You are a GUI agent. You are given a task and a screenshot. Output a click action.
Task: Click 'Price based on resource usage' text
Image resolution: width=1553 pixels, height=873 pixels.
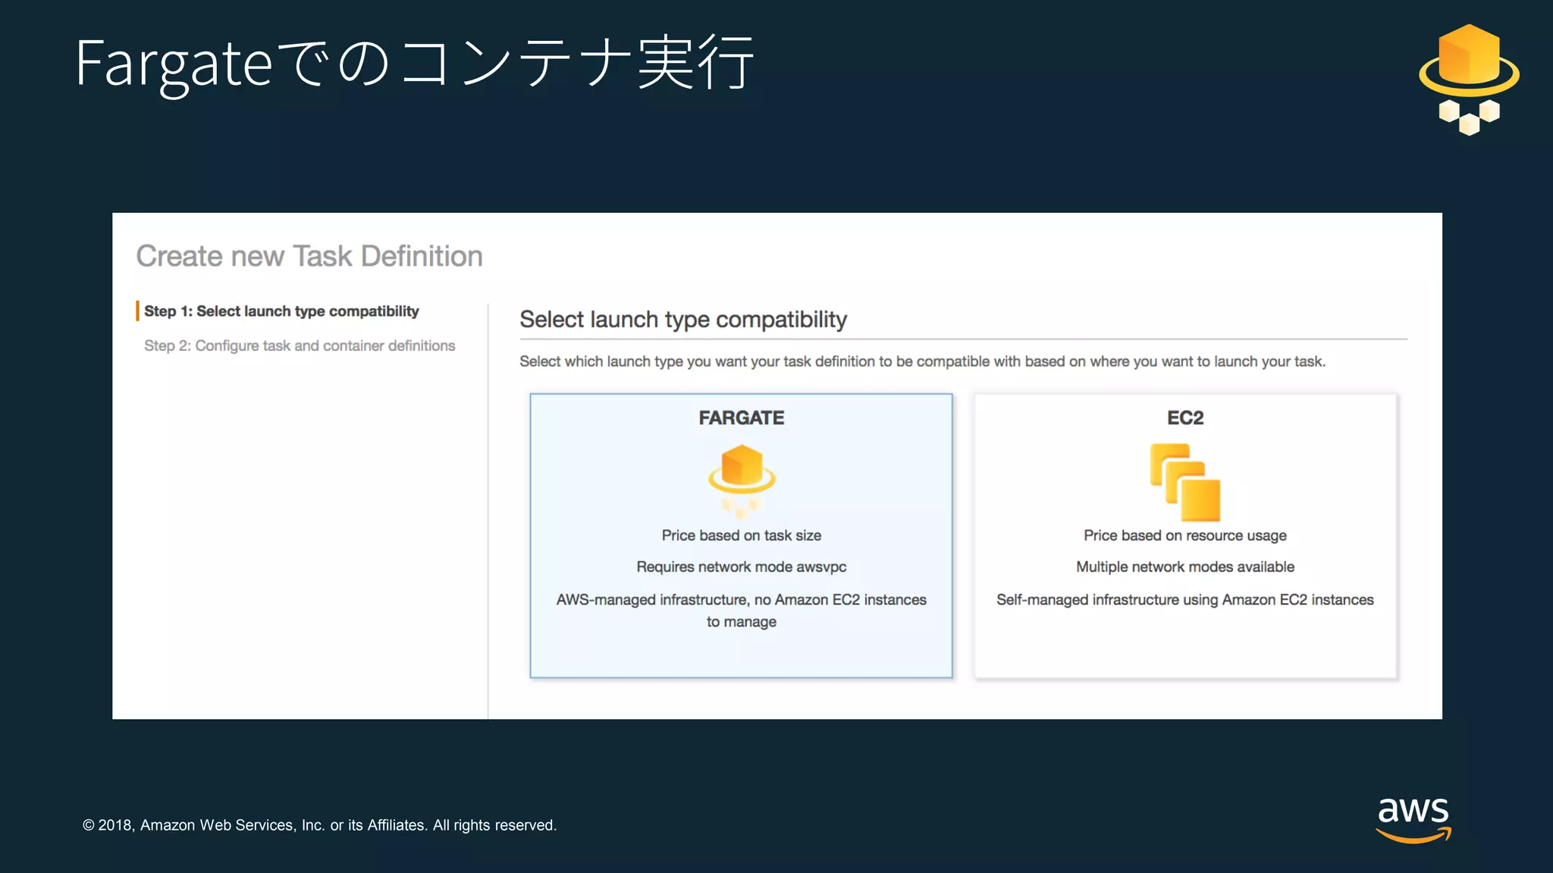[1184, 536]
